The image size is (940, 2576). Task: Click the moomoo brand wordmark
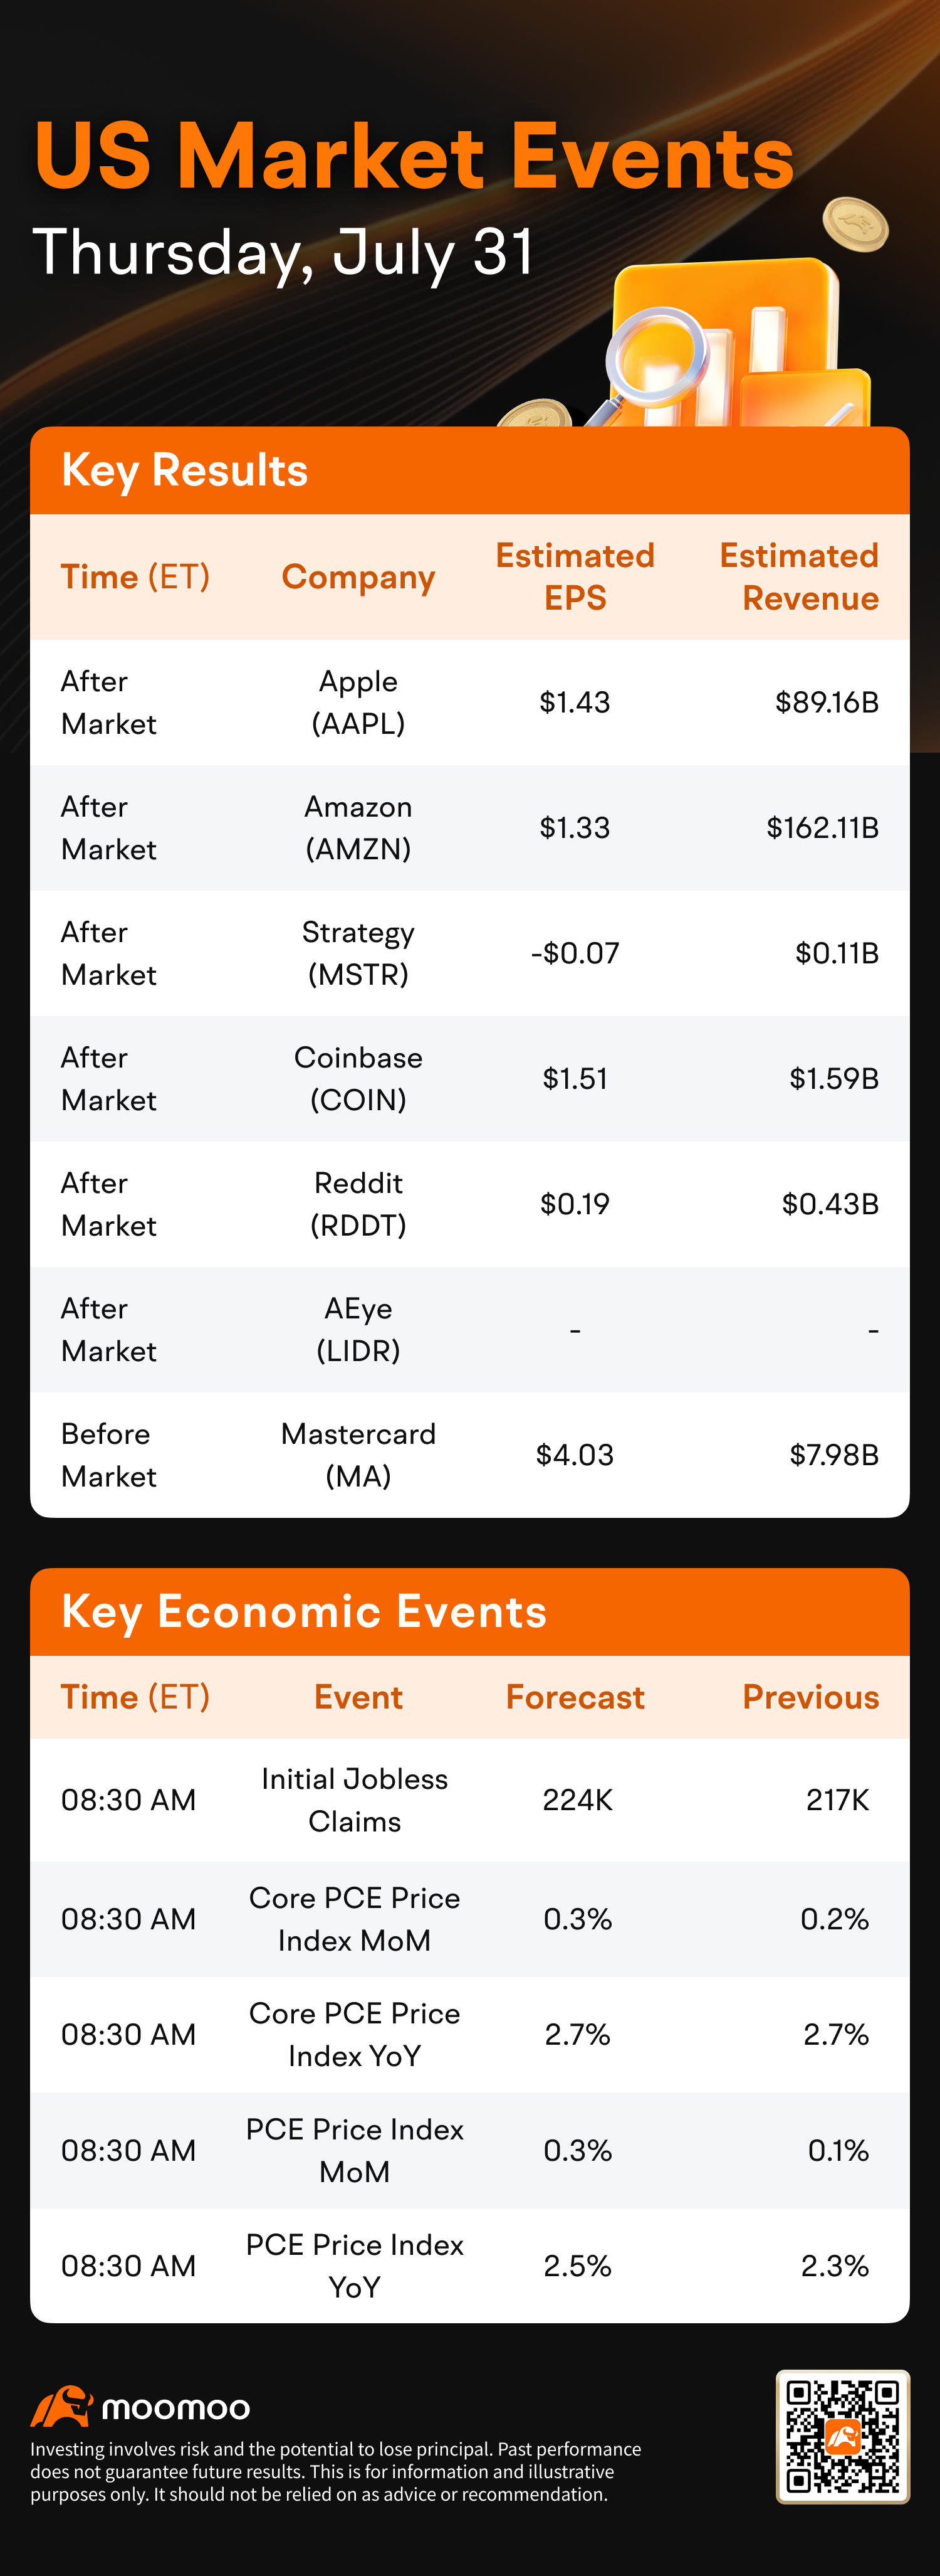point(176,2409)
